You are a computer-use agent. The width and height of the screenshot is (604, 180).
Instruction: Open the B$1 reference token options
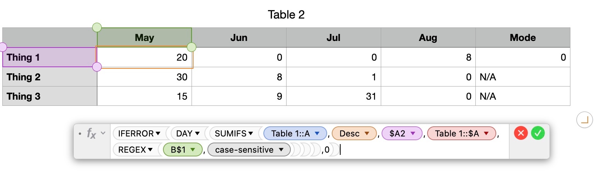(193, 150)
